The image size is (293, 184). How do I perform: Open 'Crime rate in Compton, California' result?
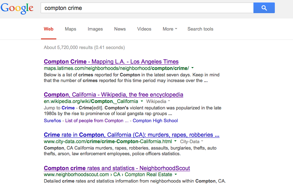tap(132, 135)
